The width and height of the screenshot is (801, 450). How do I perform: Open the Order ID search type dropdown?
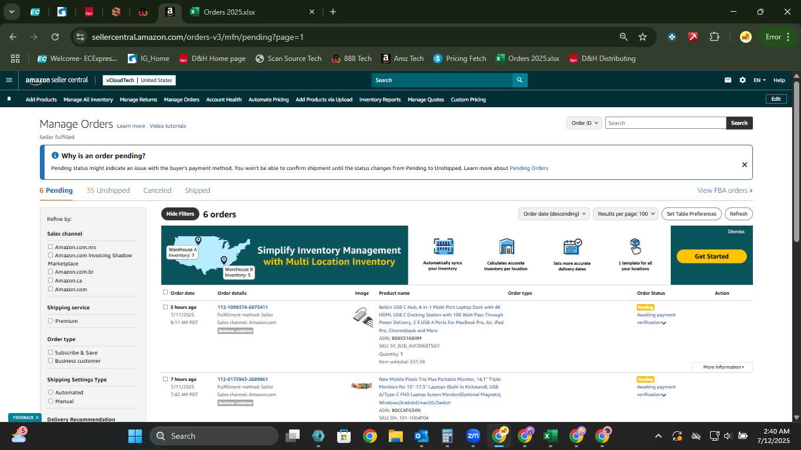coord(584,123)
